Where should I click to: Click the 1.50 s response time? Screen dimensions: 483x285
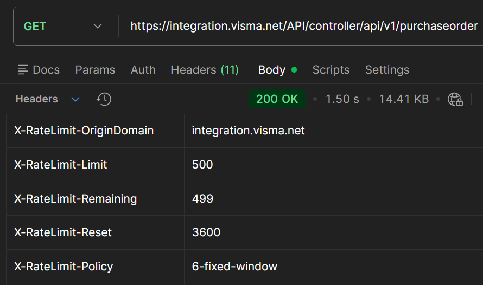coord(342,99)
